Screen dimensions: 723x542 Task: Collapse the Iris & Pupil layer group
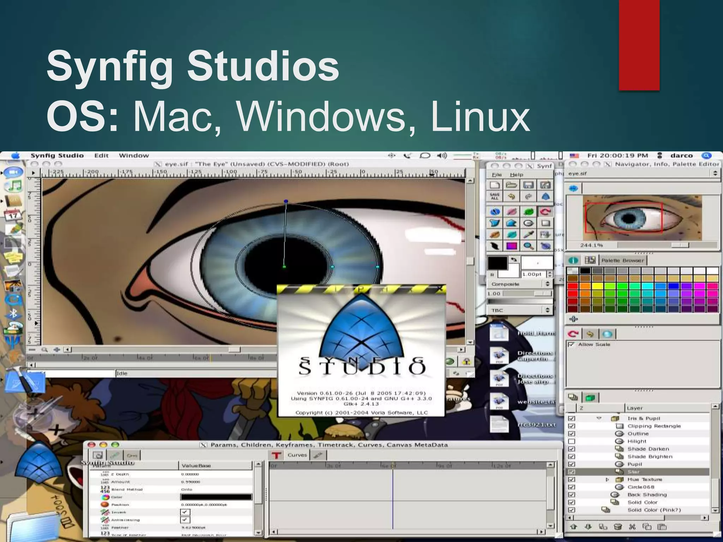pyautogui.click(x=599, y=418)
